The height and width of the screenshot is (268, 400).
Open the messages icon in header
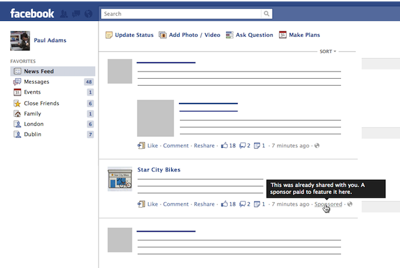click(x=76, y=14)
